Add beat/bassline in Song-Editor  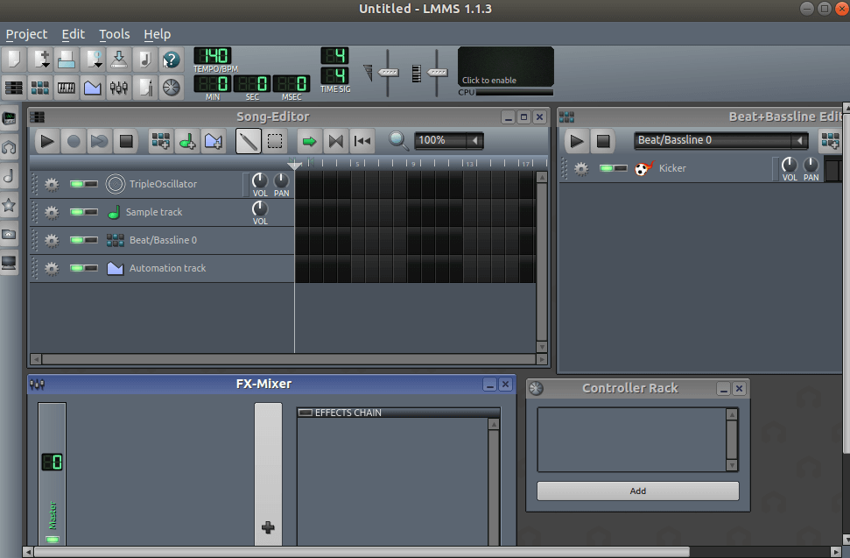pyautogui.click(x=161, y=142)
